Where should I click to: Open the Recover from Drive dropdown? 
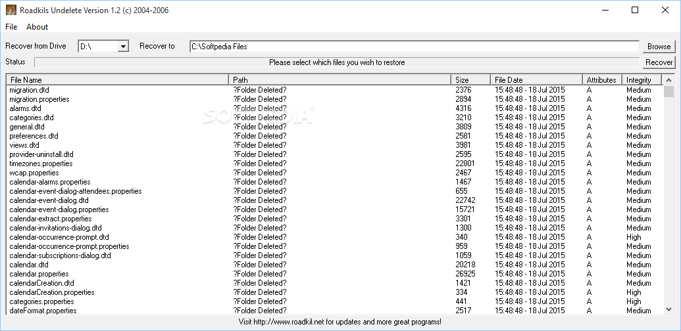(x=123, y=47)
